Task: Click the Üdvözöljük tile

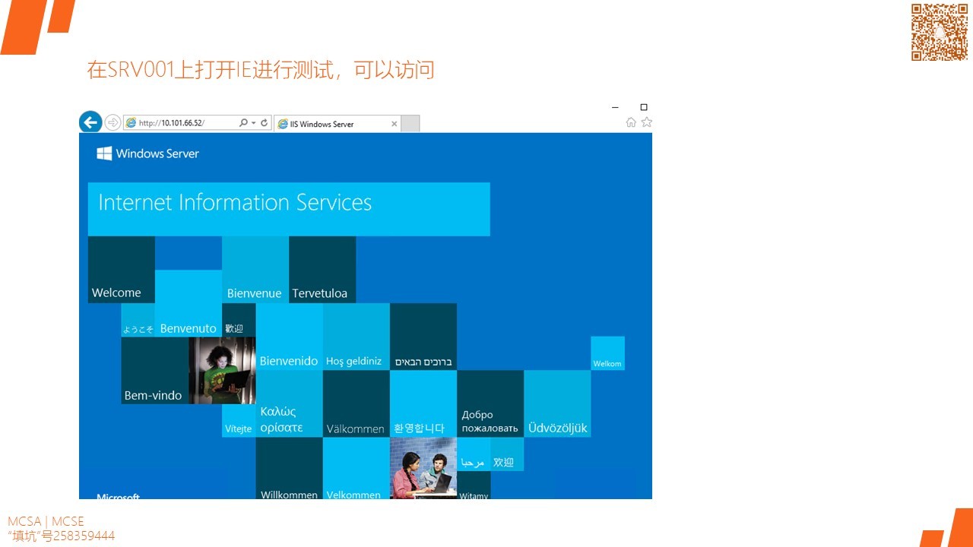Action: pos(557,404)
